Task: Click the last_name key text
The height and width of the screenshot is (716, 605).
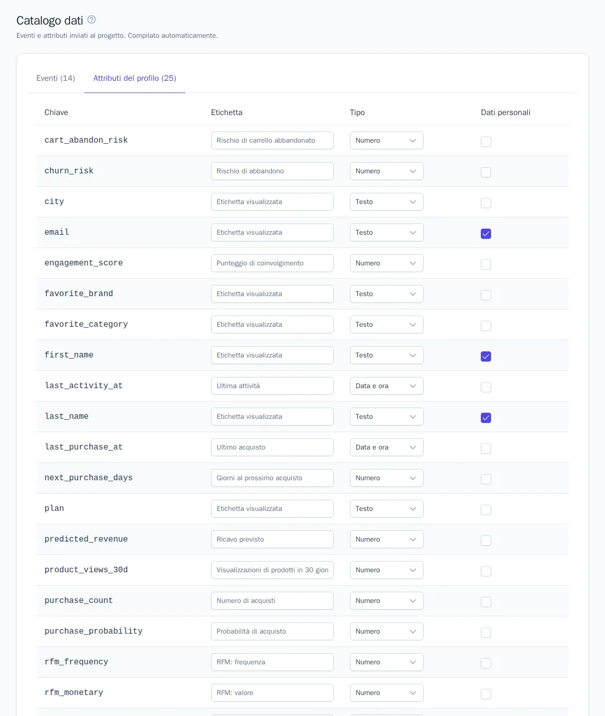Action: (x=66, y=416)
